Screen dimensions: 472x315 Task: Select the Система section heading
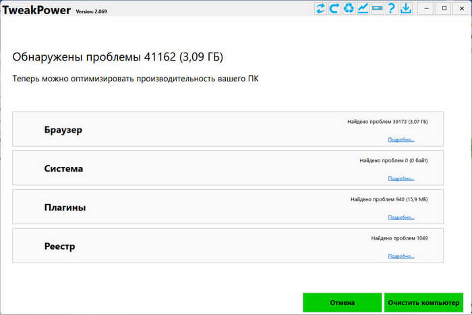(x=63, y=168)
